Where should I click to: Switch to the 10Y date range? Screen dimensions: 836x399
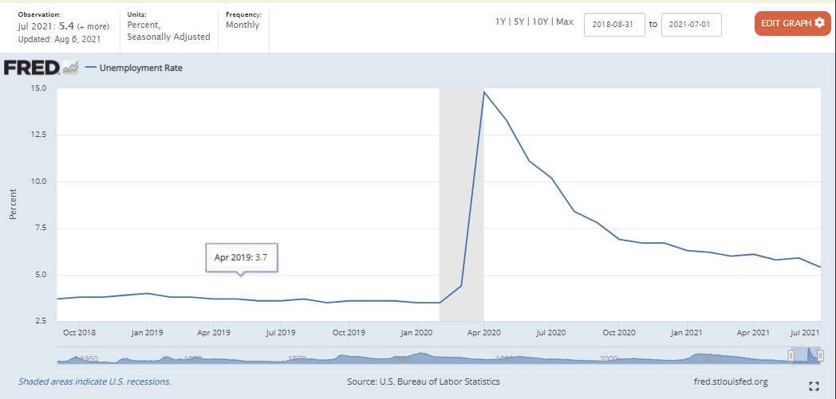[x=540, y=22]
